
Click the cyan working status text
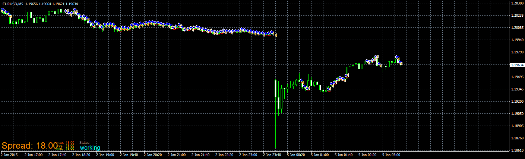(90, 148)
